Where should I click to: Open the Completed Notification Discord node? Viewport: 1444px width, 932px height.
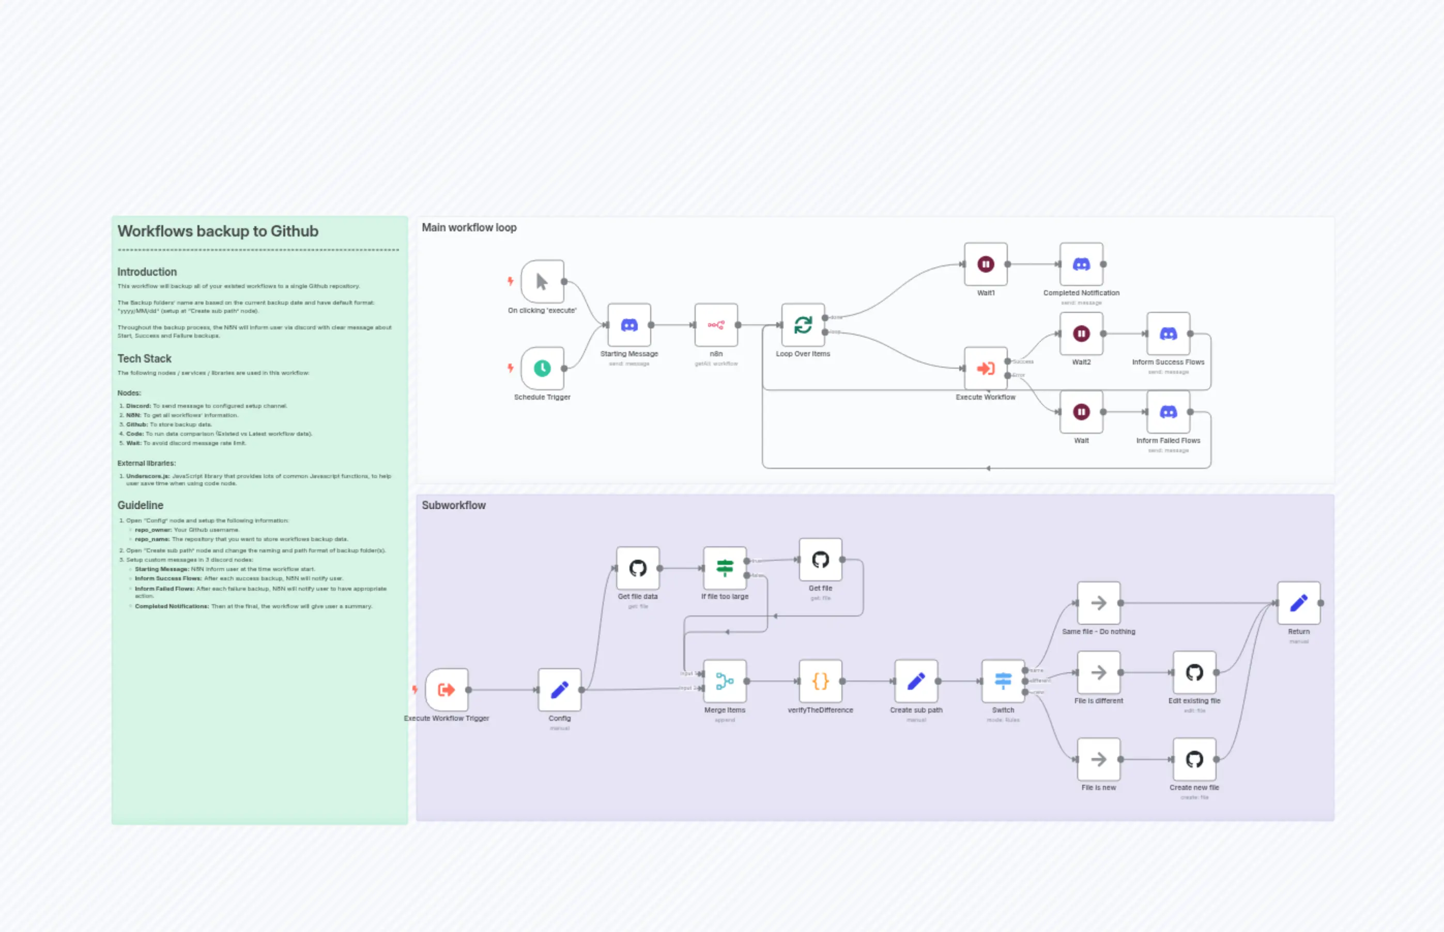tap(1081, 264)
